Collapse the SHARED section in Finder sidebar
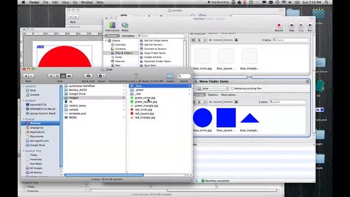Viewport: 350px width, 197px height. coord(24,101)
